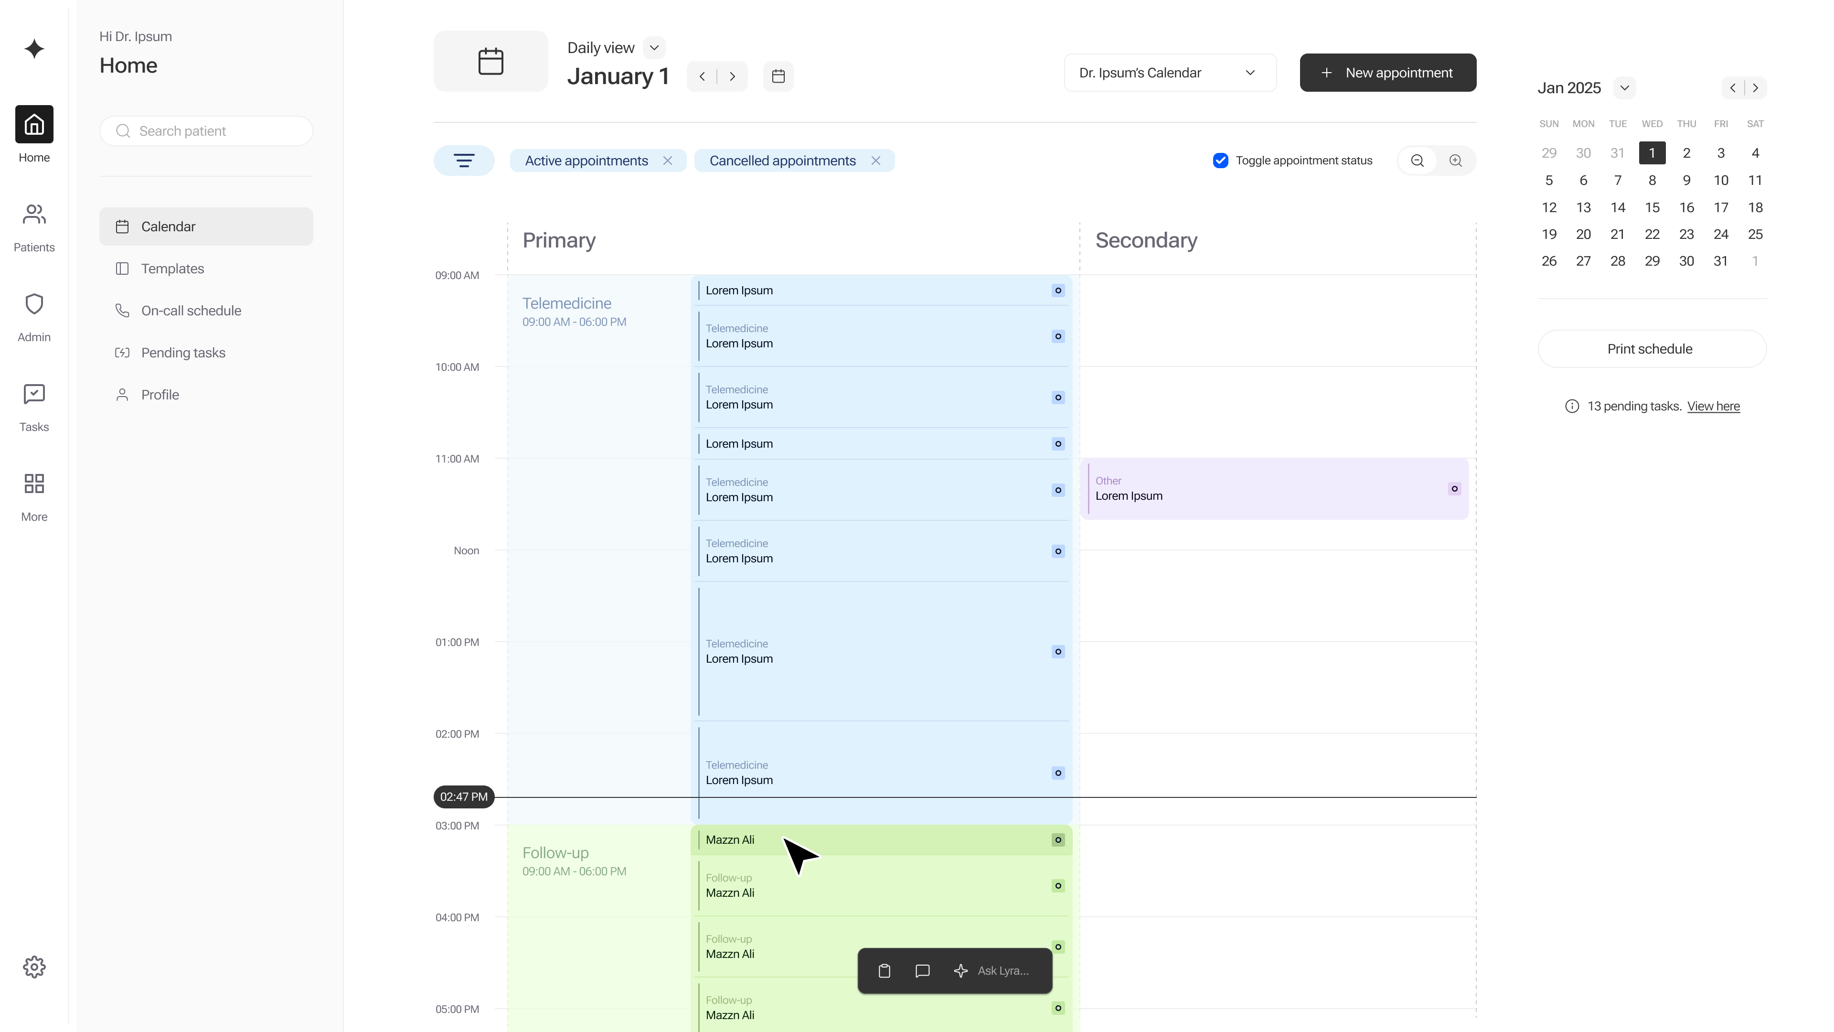1834x1032 pixels.
Task: Open Lorem Ipsum appointment before 11 AM
Action: 881,444
